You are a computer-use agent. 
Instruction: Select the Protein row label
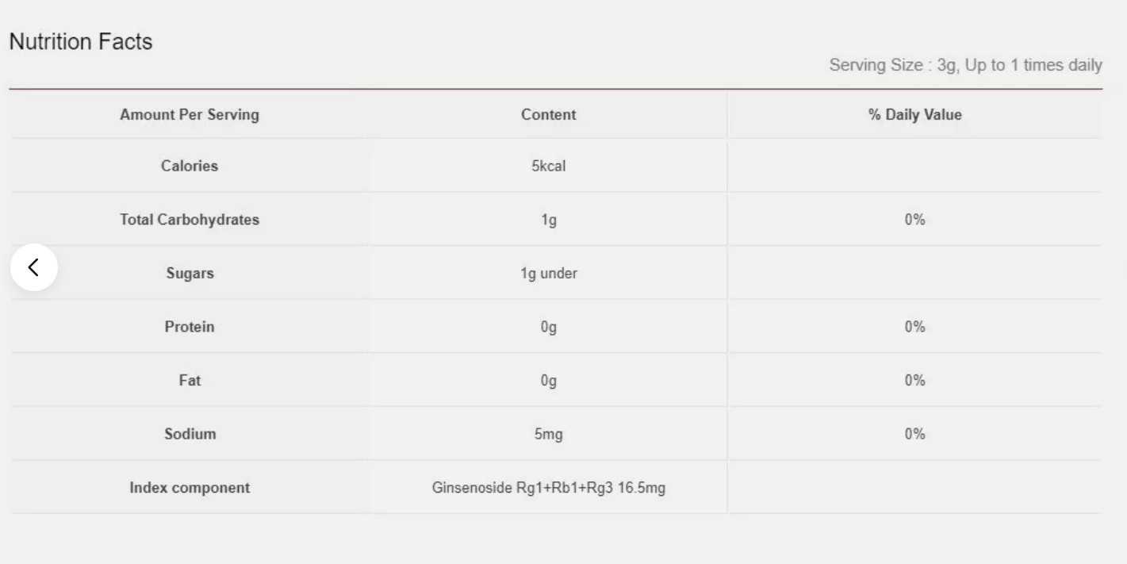[x=190, y=327]
